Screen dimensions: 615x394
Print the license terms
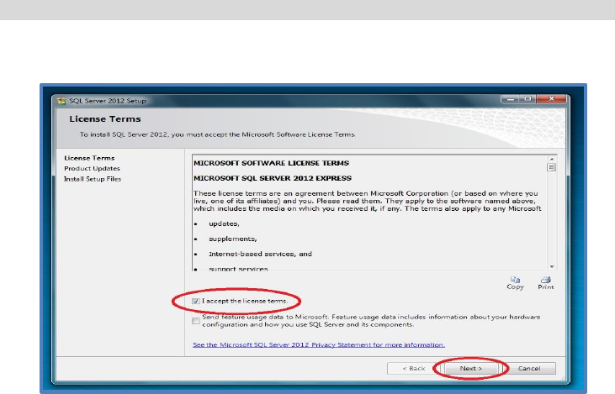(x=545, y=283)
